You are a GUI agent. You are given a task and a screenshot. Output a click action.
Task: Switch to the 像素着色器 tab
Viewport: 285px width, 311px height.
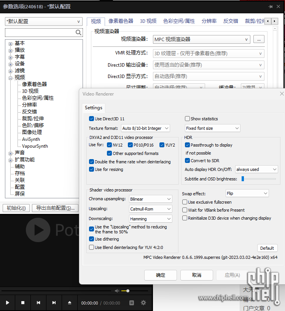(121, 21)
